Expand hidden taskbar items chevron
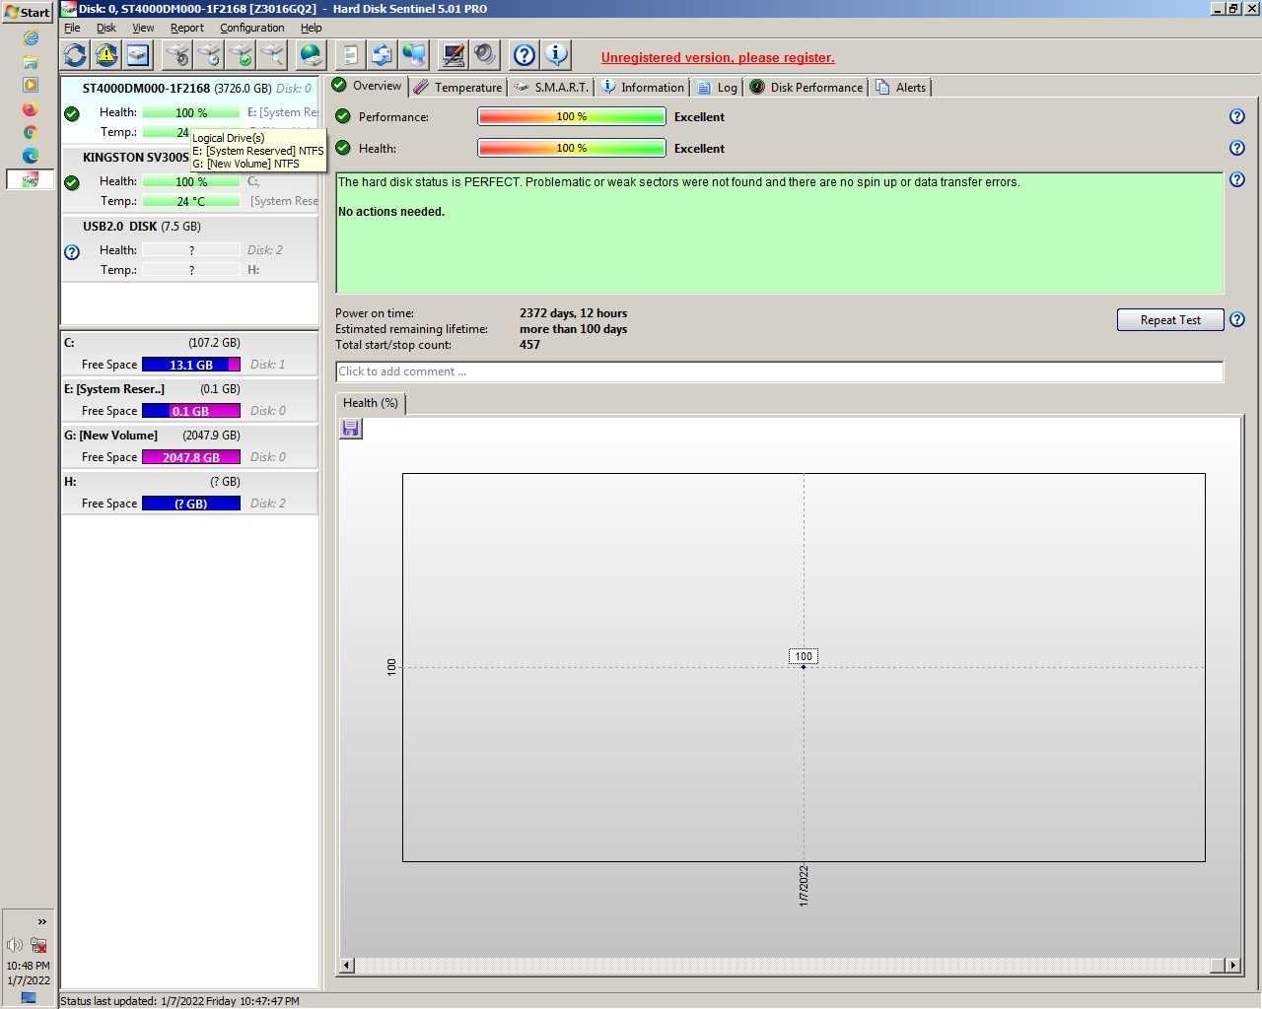This screenshot has height=1009, width=1262. 41,921
